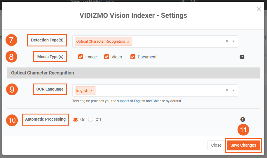
Task: Uncheck the Image media type
Action: click(x=81, y=57)
